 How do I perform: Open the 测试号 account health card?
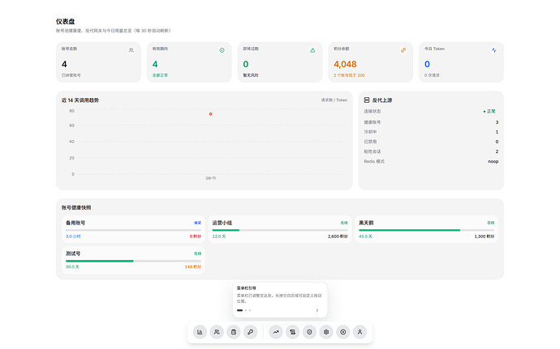(133, 260)
